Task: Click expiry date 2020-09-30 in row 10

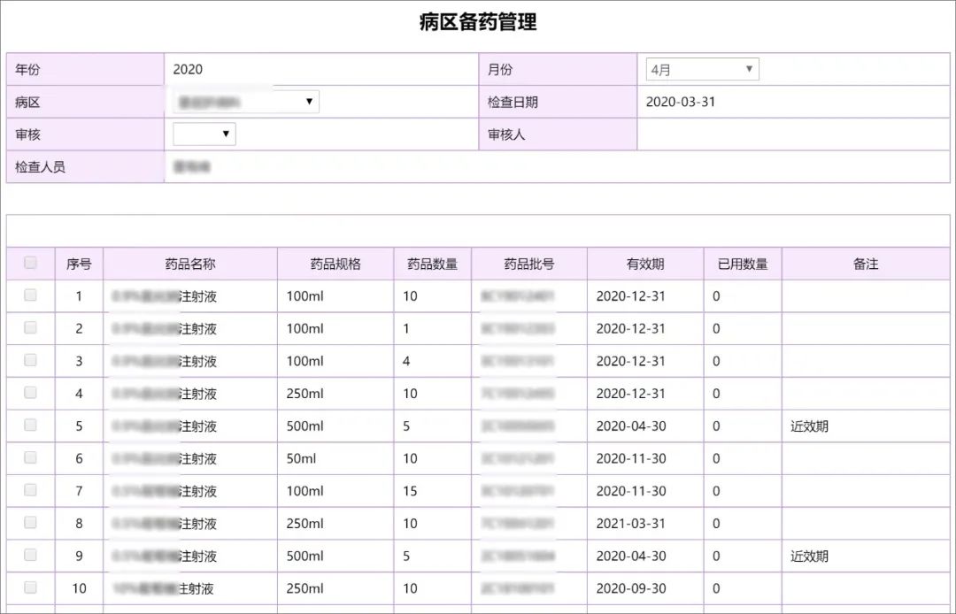Action: 630,588
